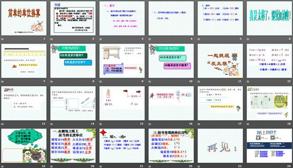Open slide 8 '你敢挑战吗?' thumbnail
Screen dimensions: 293x168
(x=73, y=61)
